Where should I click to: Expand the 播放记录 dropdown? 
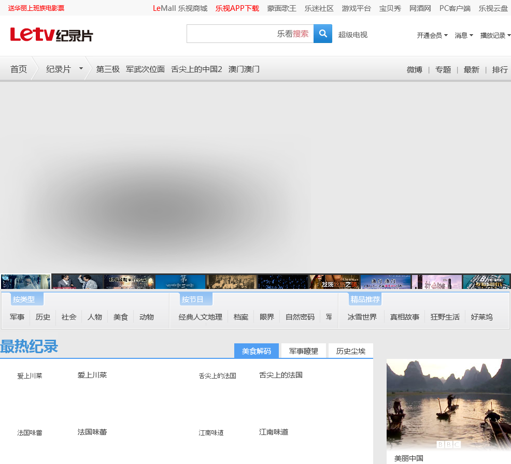495,35
